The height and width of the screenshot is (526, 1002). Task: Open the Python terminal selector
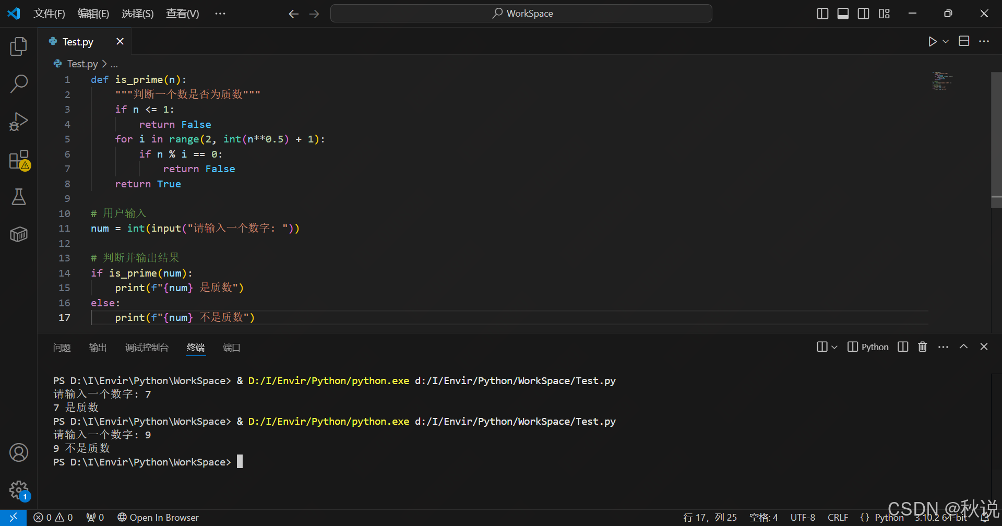point(868,347)
